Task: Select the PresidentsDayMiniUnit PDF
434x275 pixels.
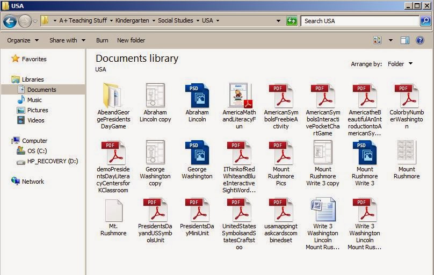Action: coord(197,217)
